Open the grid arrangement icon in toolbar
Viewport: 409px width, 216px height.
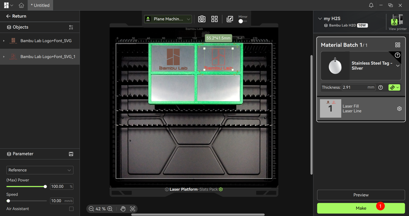214,19
